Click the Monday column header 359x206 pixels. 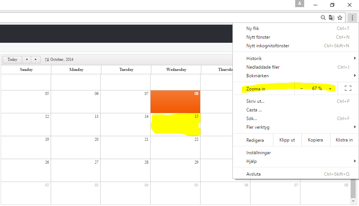coord(76,69)
